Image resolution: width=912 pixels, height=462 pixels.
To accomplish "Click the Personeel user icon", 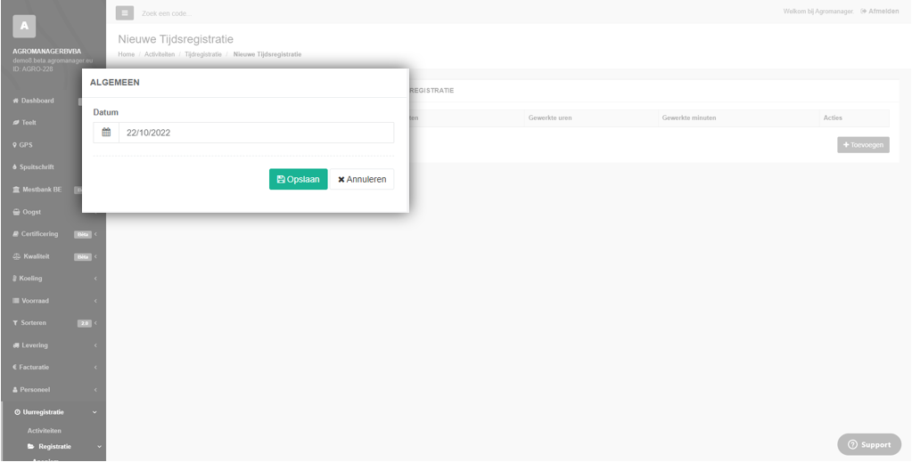I will click(15, 389).
